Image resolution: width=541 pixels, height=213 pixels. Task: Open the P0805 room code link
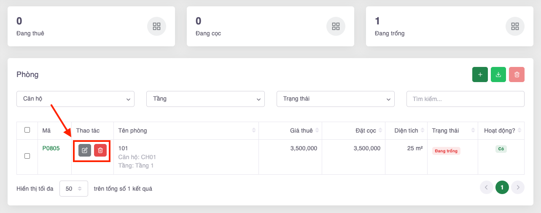51,149
